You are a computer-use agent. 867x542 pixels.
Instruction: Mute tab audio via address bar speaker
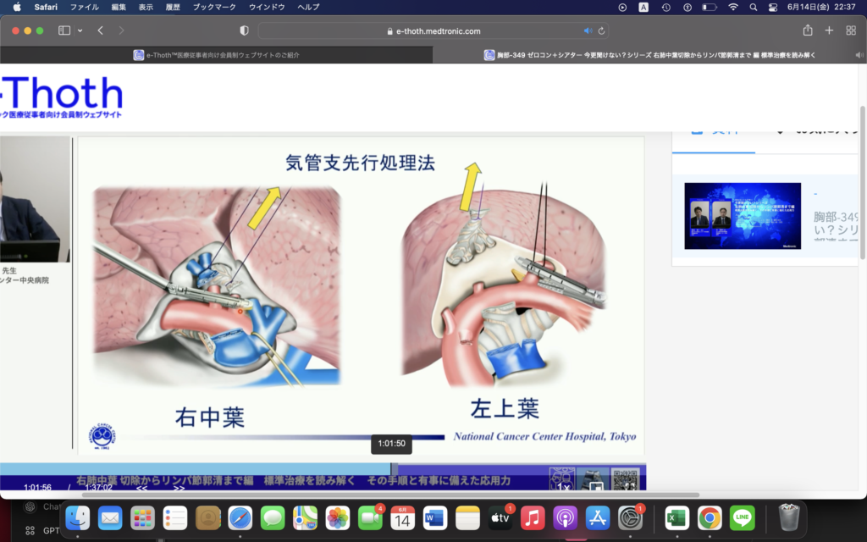click(x=588, y=30)
